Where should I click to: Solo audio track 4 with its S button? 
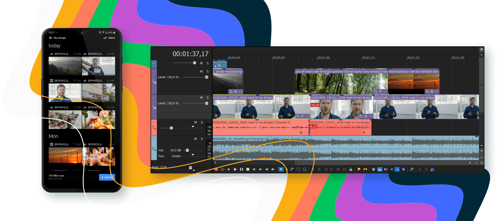202,122
